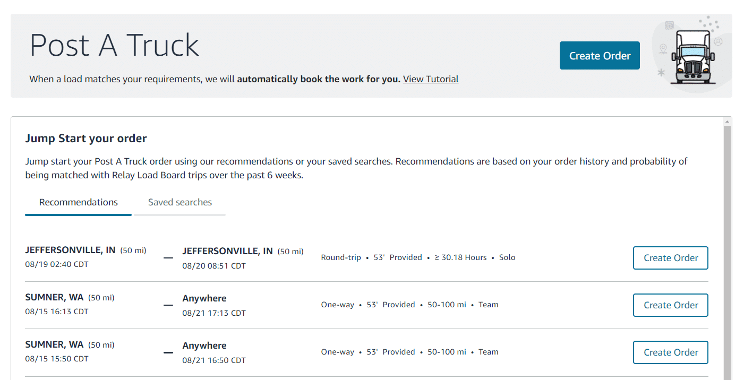Screen dimensions: 744x380
Task: Click the calendar icon above the truck
Action: 669,25
